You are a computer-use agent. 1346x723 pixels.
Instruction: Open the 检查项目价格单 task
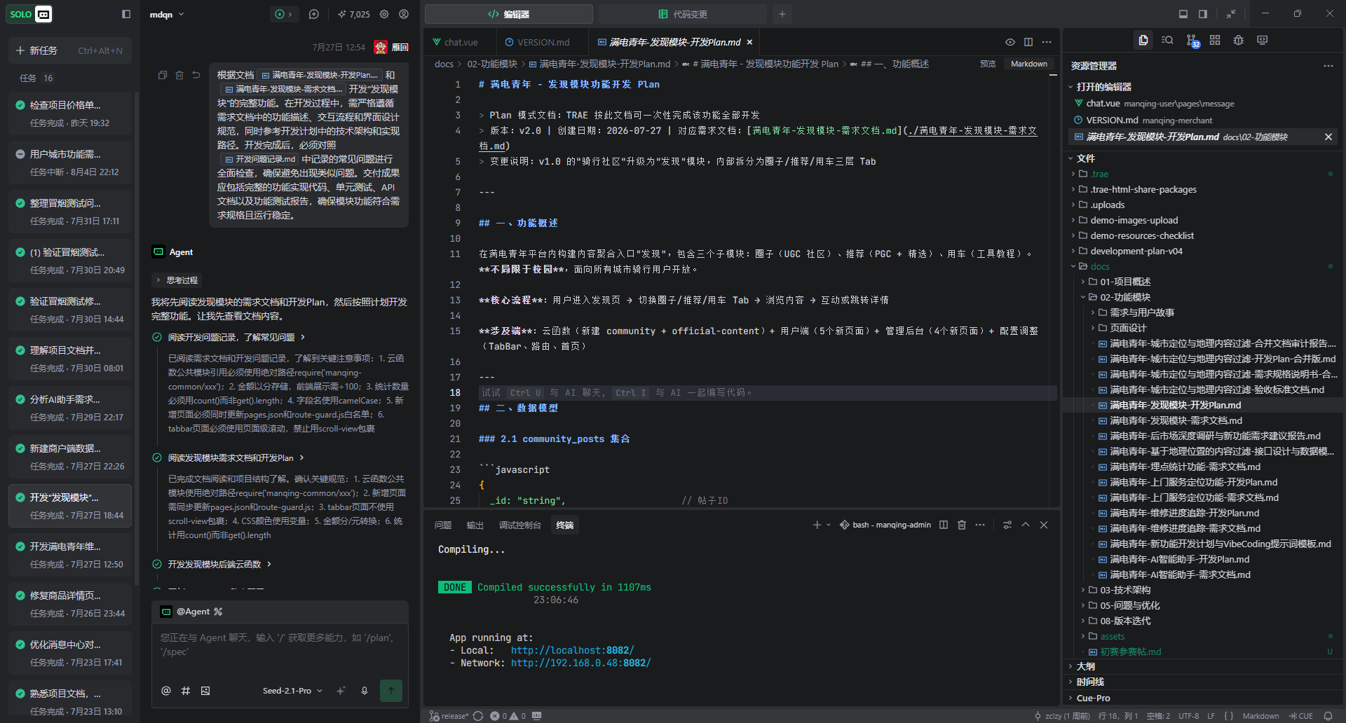tap(69, 113)
